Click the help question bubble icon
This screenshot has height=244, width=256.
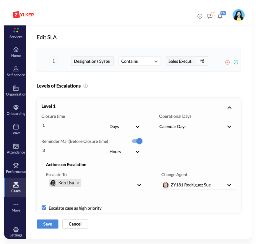pyautogui.click(x=210, y=16)
